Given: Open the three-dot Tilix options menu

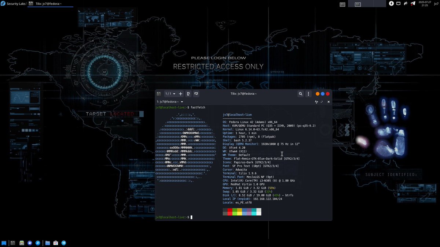Looking at the screenshot, I should click(308, 94).
